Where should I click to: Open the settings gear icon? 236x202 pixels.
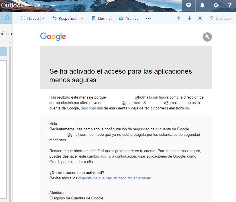click(216, 5)
